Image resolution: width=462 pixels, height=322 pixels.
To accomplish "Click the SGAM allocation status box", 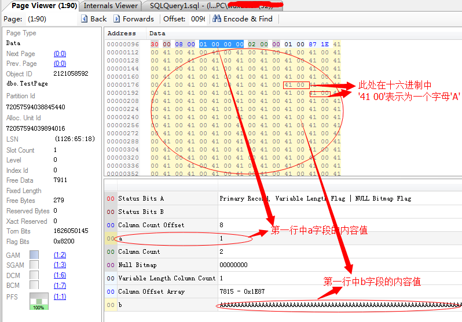I will 34,265.
